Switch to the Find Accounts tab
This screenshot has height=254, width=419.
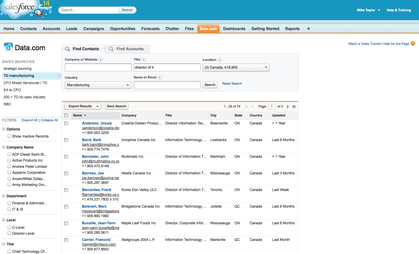click(x=127, y=49)
